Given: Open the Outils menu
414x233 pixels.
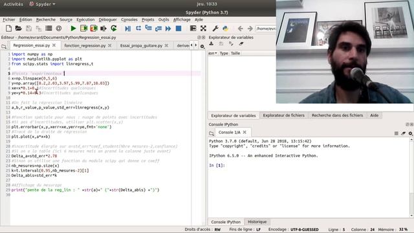Looking at the screenshot, I should click(x=164, y=19).
